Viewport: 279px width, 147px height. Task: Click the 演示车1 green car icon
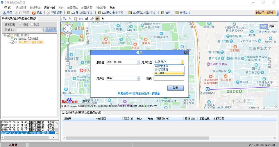16,38
